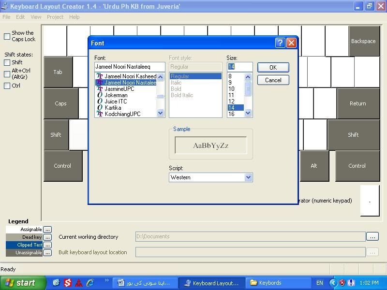Click the red shield tray icon
Viewport: 387px width, 290px height.
pos(342,283)
